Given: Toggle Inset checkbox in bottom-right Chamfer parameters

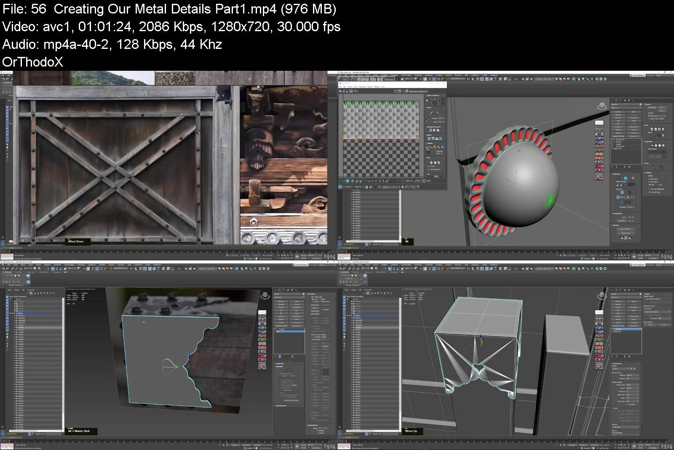Looking at the screenshot, I should [613, 408].
